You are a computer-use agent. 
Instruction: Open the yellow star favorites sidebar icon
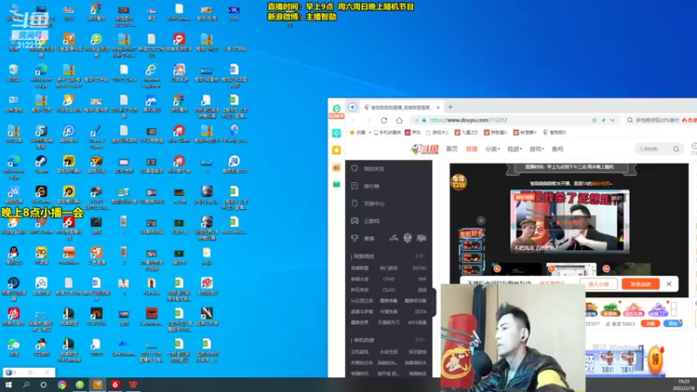pos(336,150)
